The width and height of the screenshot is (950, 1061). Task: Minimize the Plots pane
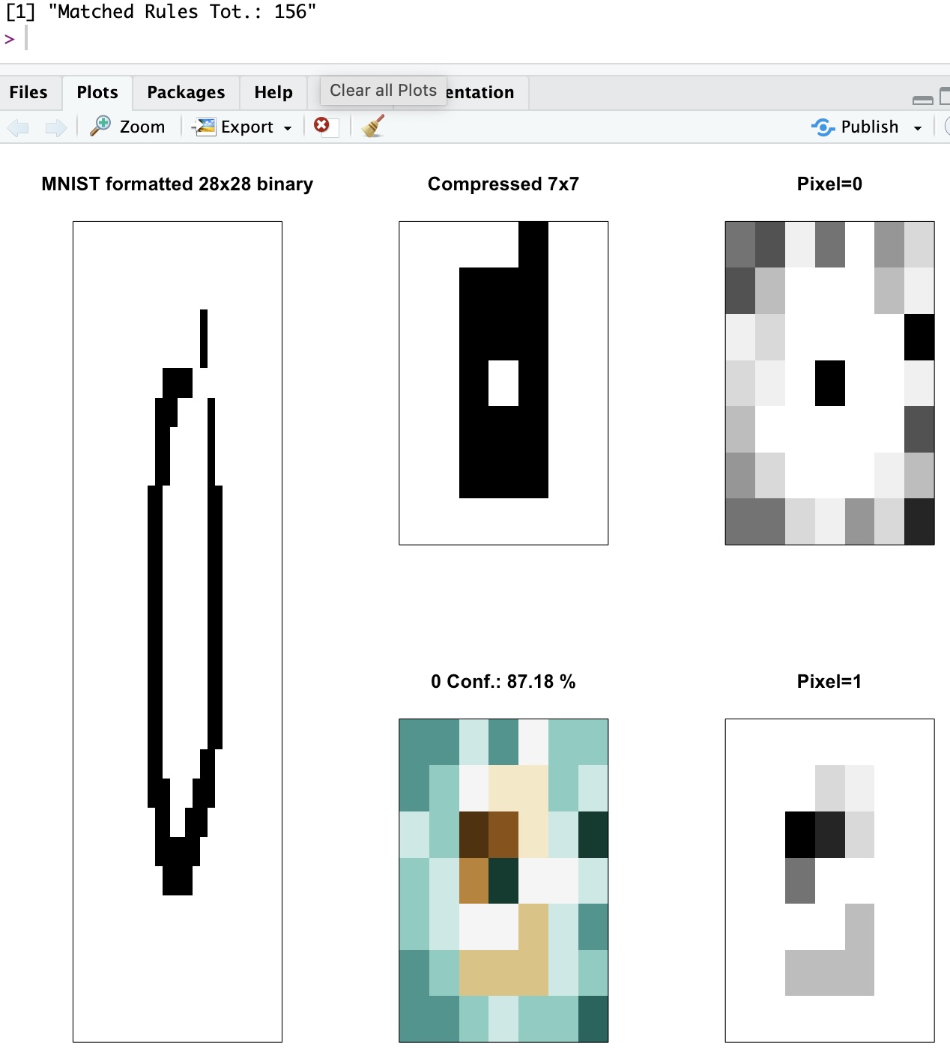tap(923, 99)
